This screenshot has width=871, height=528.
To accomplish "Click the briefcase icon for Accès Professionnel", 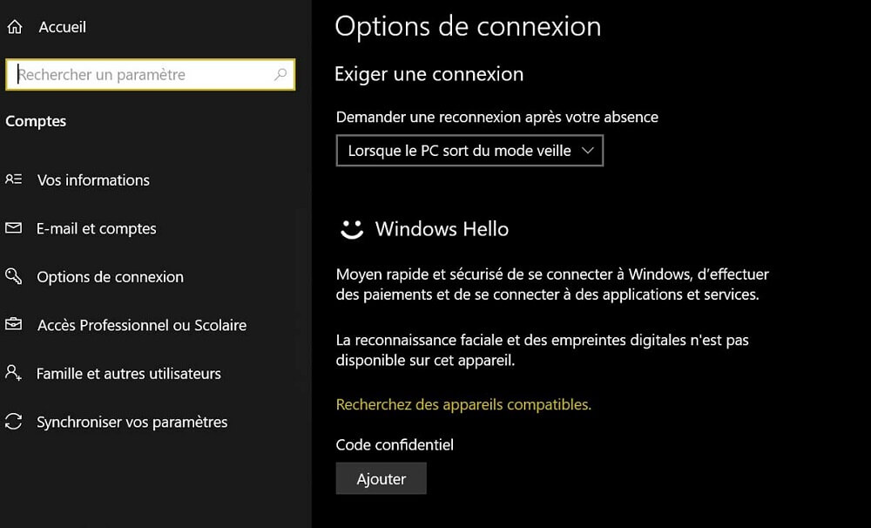I will pyautogui.click(x=13, y=325).
